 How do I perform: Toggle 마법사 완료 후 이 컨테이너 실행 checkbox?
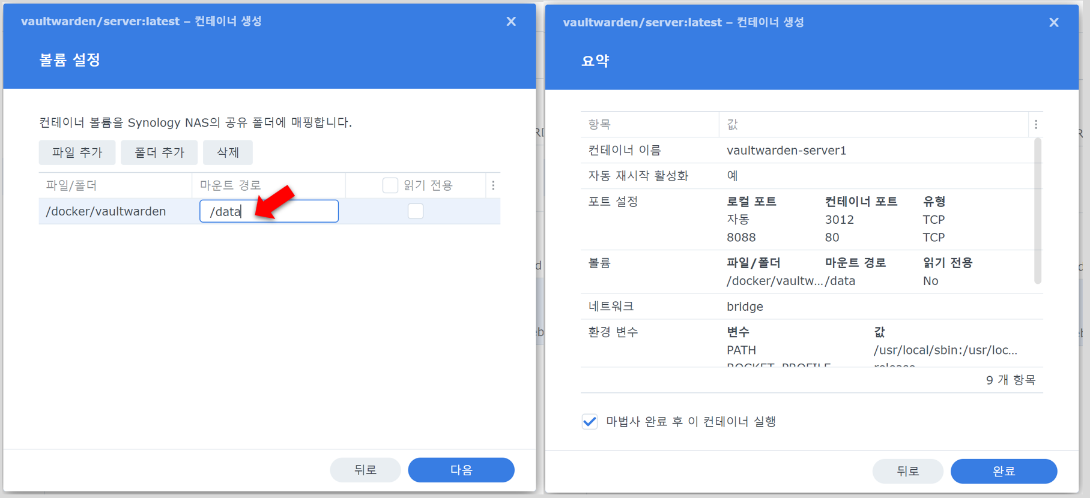[x=590, y=421]
